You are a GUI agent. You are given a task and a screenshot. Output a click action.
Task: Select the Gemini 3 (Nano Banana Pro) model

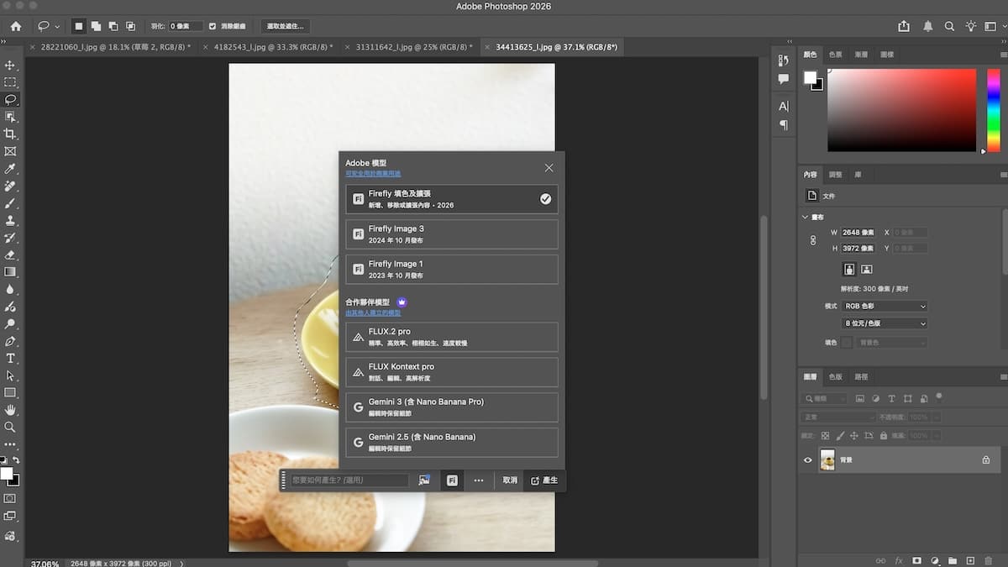pos(452,407)
